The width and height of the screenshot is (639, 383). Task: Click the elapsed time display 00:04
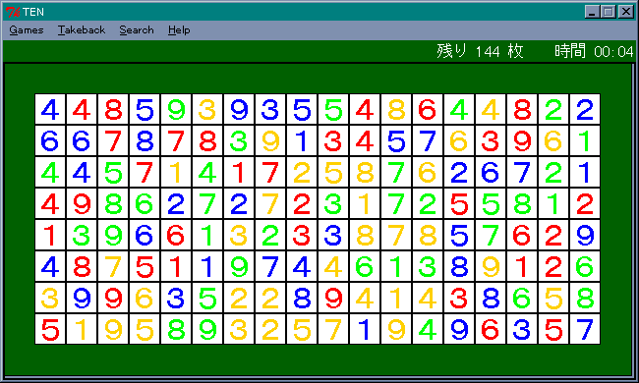click(613, 52)
